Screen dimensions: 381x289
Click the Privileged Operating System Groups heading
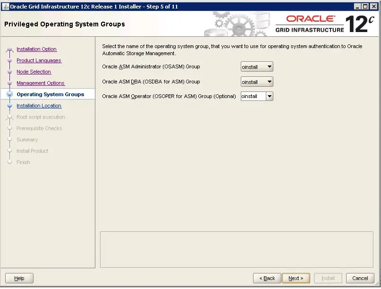[65, 24]
